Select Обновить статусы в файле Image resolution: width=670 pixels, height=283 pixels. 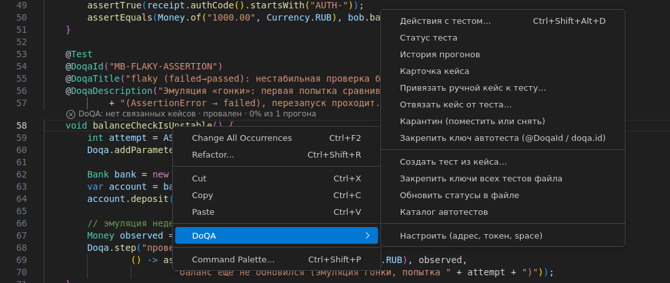503,195
